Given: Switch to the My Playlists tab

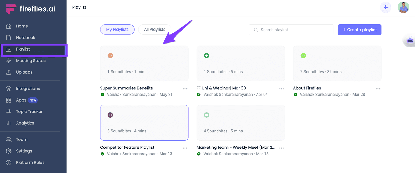Looking at the screenshot, I should pyautogui.click(x=117, y=30).
